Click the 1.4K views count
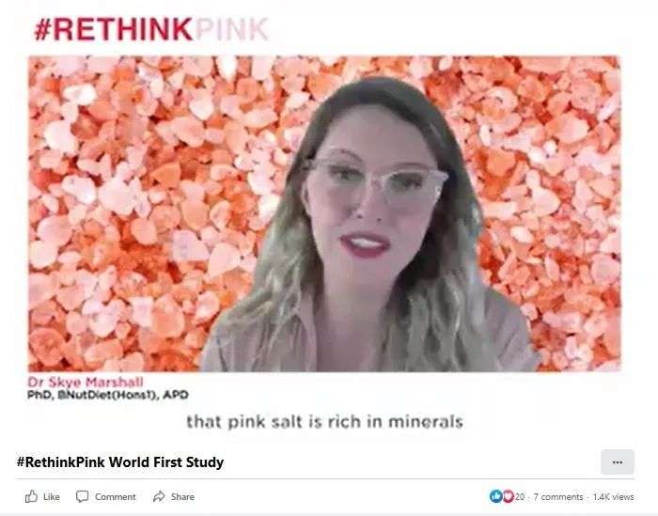This screenshot has height=516, width=658. point(613,496)
